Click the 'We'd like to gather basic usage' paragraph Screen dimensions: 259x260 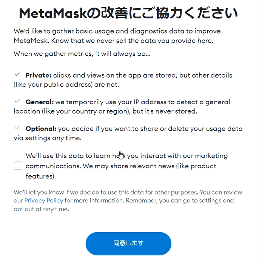click(x=117, y=36)
